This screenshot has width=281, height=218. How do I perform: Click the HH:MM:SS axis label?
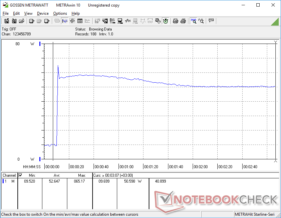tap(32, 167)
